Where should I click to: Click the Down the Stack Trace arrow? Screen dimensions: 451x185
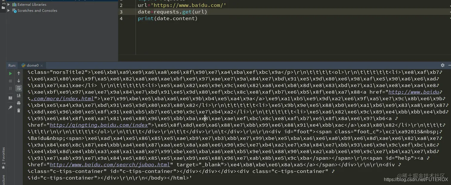(19, 81)
